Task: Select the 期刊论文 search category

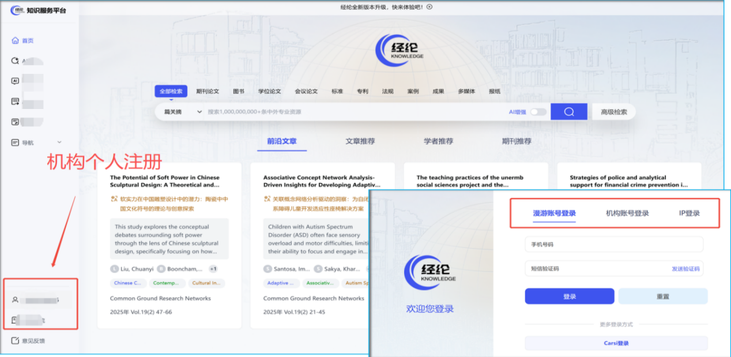Action: pyautogui.click(x=207, y=91)
